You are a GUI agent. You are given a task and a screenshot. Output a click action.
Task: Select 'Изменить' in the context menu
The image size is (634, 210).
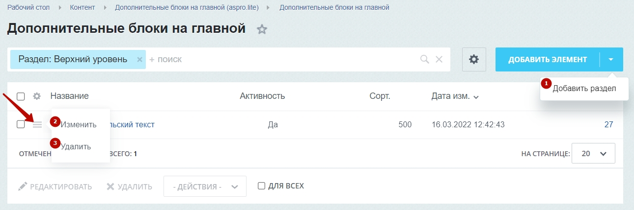click(x=79, y=124)
